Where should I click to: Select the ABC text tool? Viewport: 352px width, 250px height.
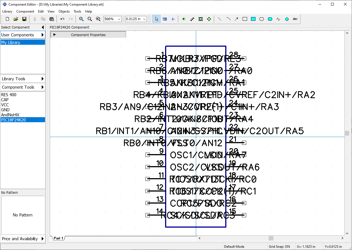tap(295, 19)
